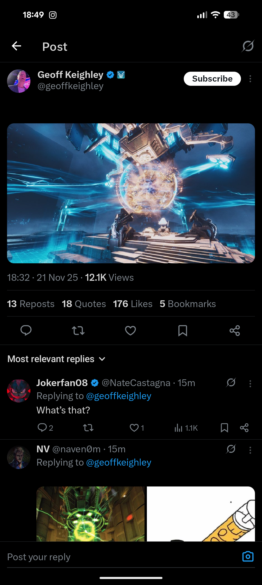This screenshot has height=585, width=262.
Task: Like the main post with heart icon
Action: [130, 331]
